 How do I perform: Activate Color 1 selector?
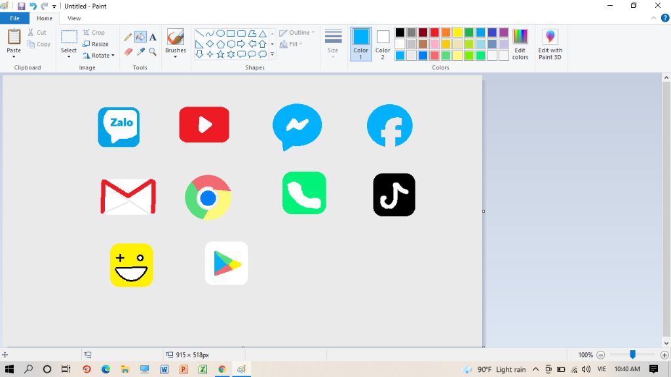coord(361,44)
